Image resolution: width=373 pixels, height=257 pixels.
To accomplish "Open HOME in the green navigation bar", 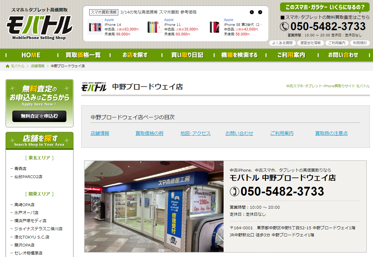I will [x=31, y=55].
